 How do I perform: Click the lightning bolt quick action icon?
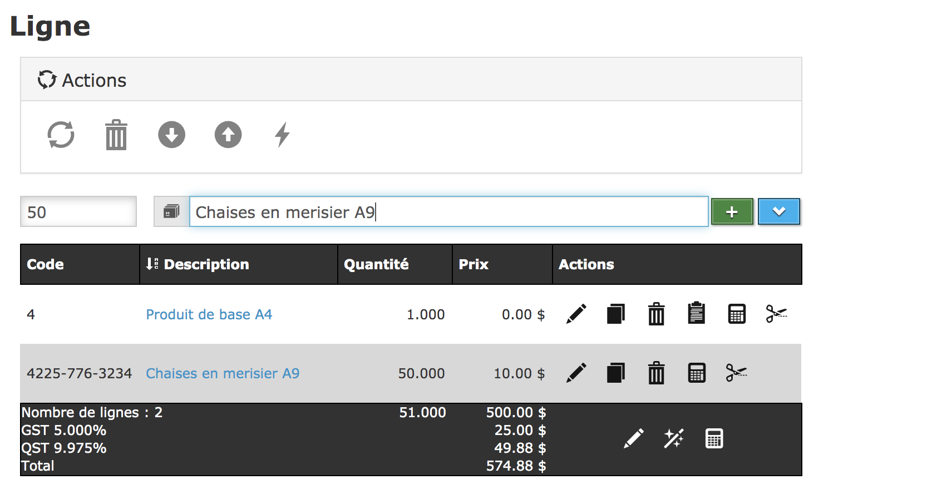tap(283, 135)
